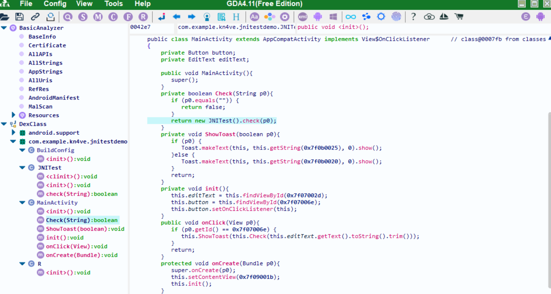Select AllAPIs in the tree
Viewport: 551px width, 294px height.
[x=40, y=54]
